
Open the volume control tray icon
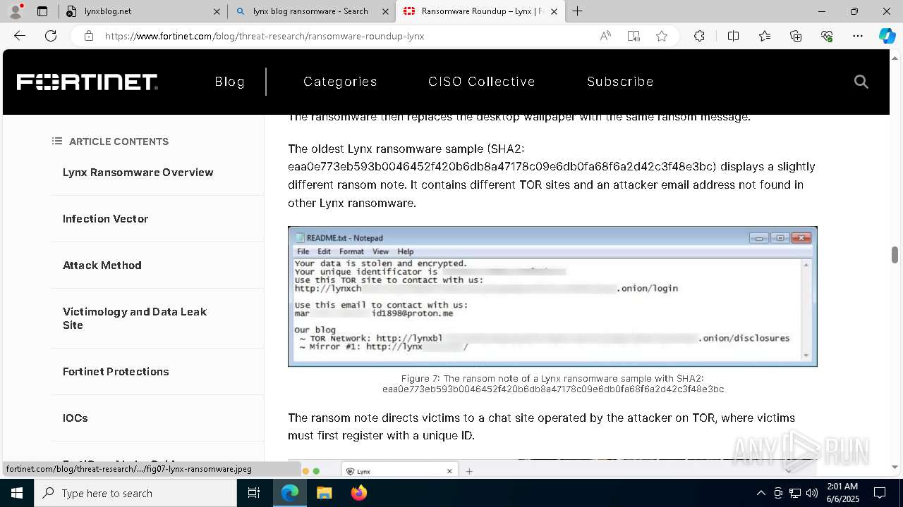(x=812, y=493)
